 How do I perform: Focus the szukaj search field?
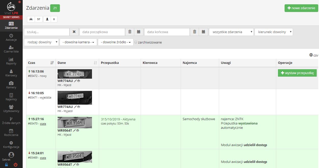(47, 32)
